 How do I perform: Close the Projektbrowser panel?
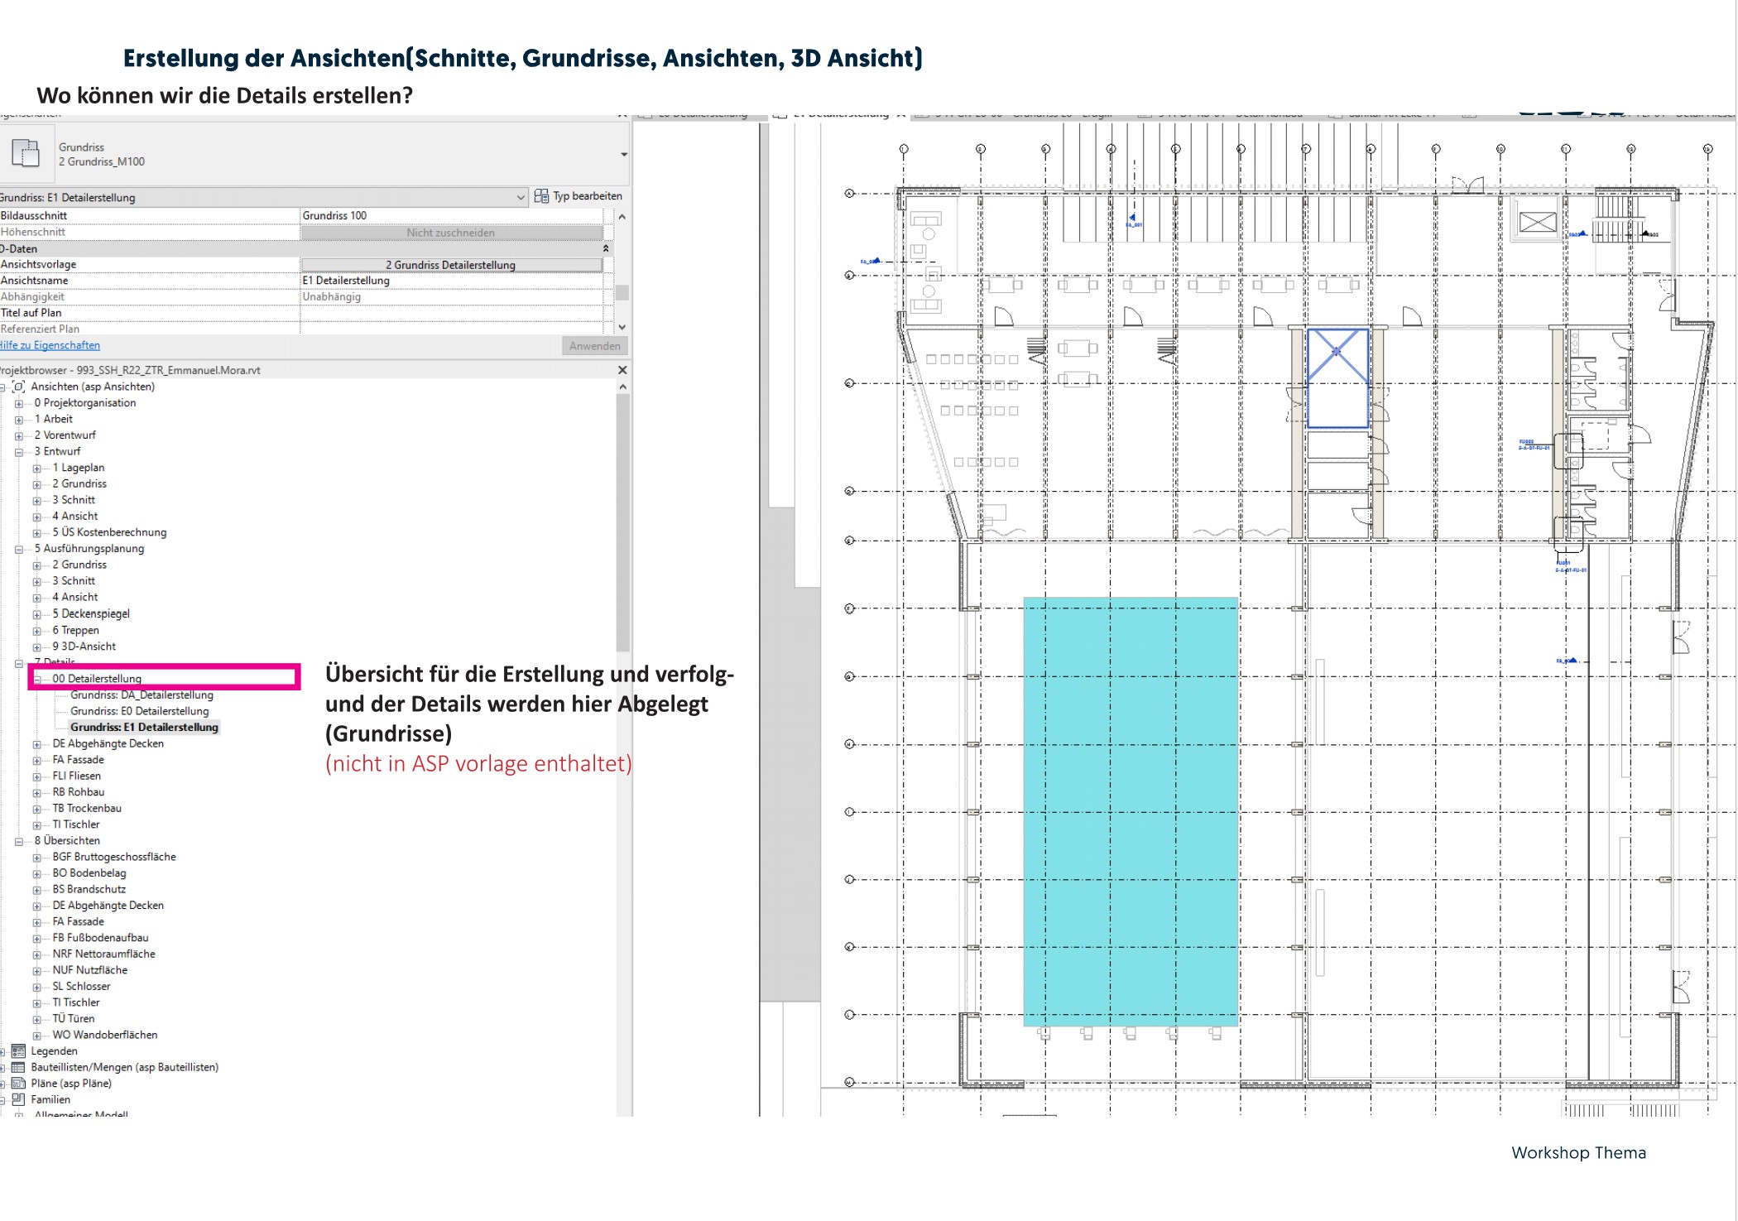pyautogui.click(x=622, y=370)
